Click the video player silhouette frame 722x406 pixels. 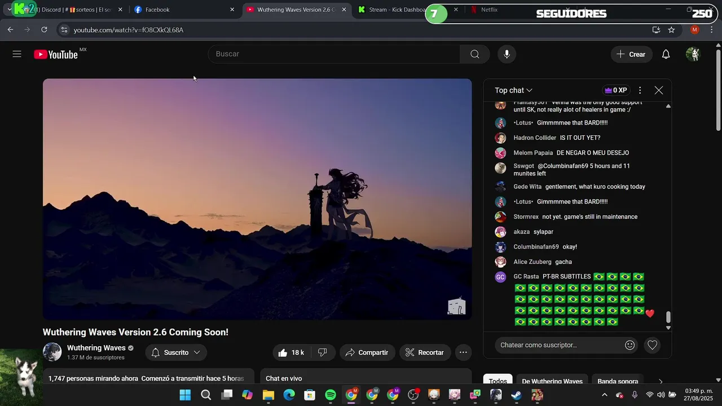(x=257, y=199)
